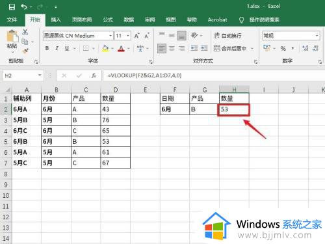Copy selection with the copy icon

[x=25, y=42]
